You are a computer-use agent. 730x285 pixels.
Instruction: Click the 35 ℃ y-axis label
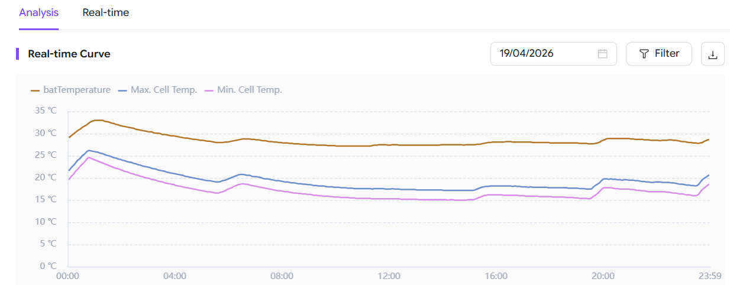tap(46, 111)
